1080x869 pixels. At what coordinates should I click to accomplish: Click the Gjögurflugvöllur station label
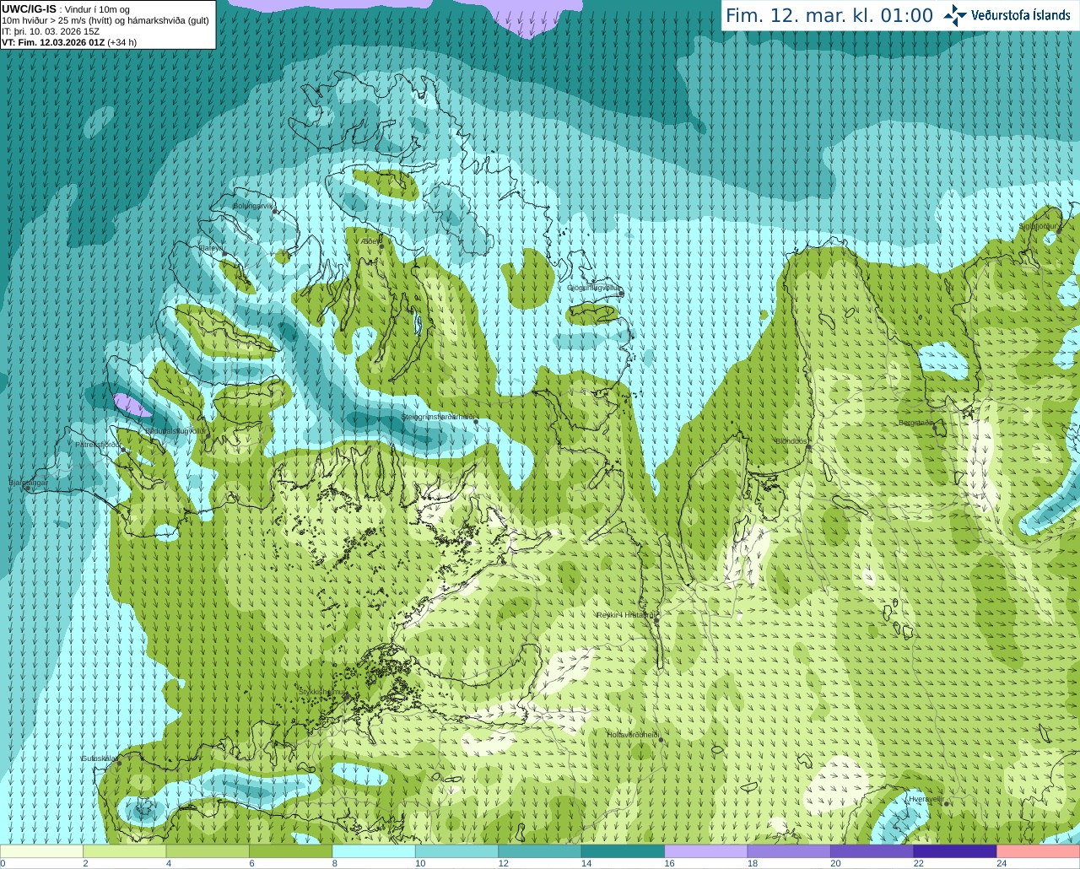594,288
